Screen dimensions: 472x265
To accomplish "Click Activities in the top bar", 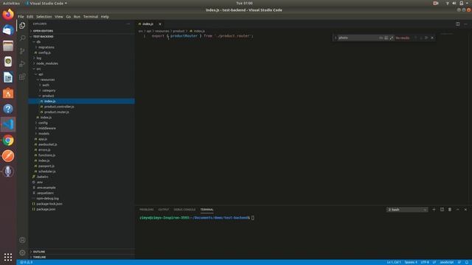I will [x=11, y=3].
